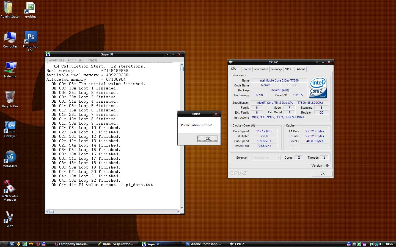Viewport: 396px width, 247px height.
Task: Click the taskbar clock showing 18:26
Action: click(389, 244)
